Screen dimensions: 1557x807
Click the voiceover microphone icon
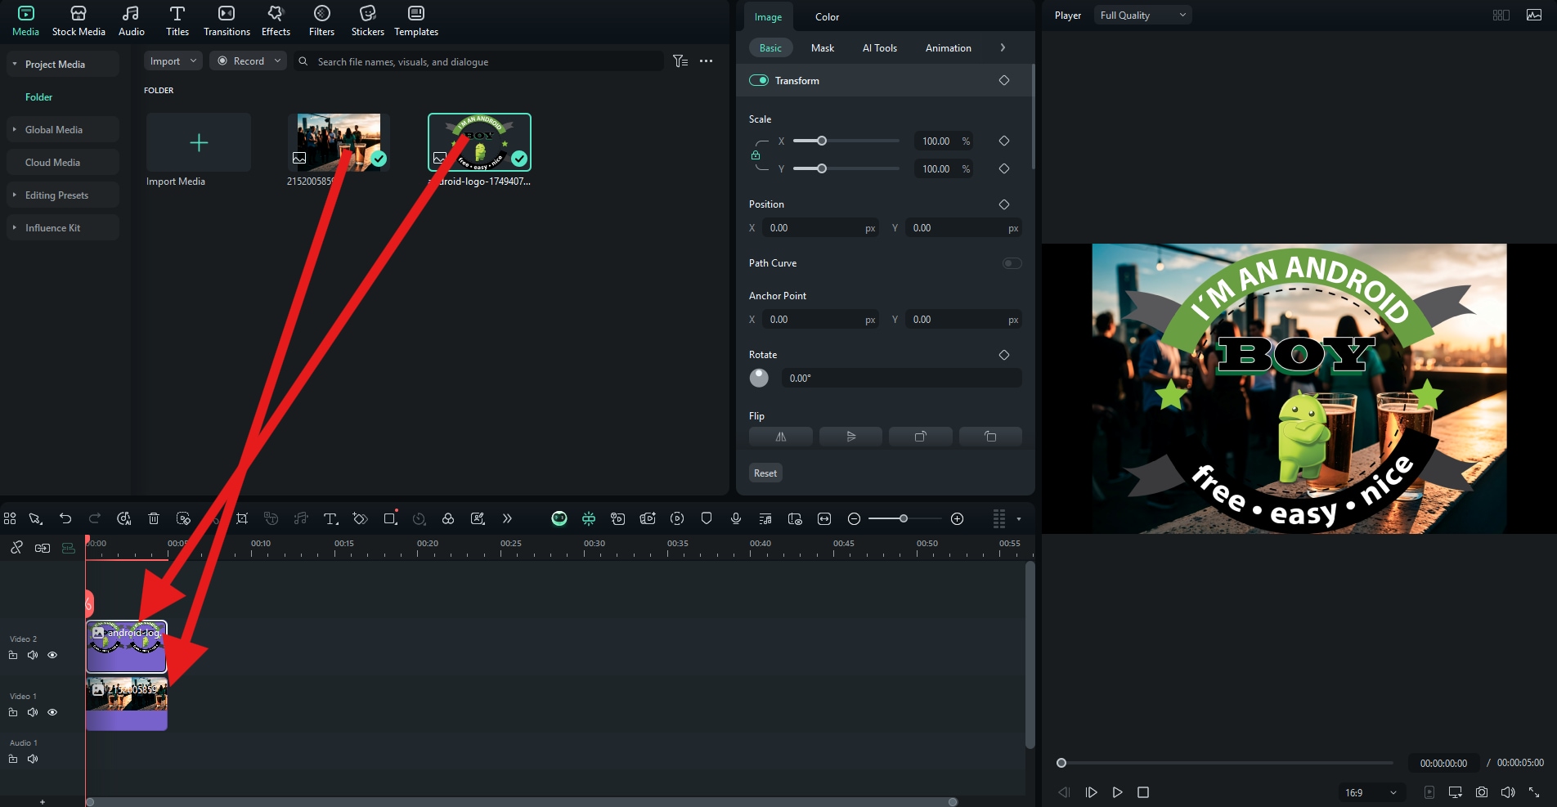click(736, 518)
